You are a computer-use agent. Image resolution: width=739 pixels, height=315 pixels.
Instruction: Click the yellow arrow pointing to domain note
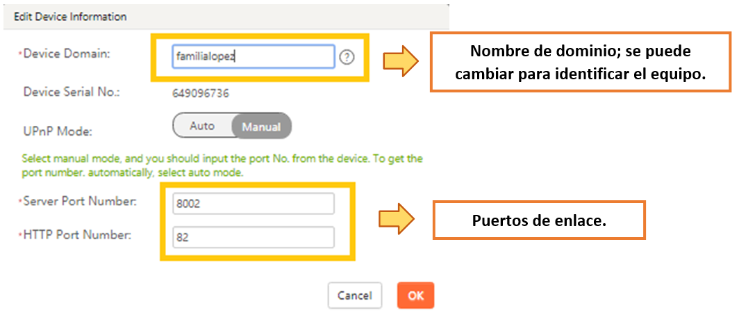click(x=399, y=62)
